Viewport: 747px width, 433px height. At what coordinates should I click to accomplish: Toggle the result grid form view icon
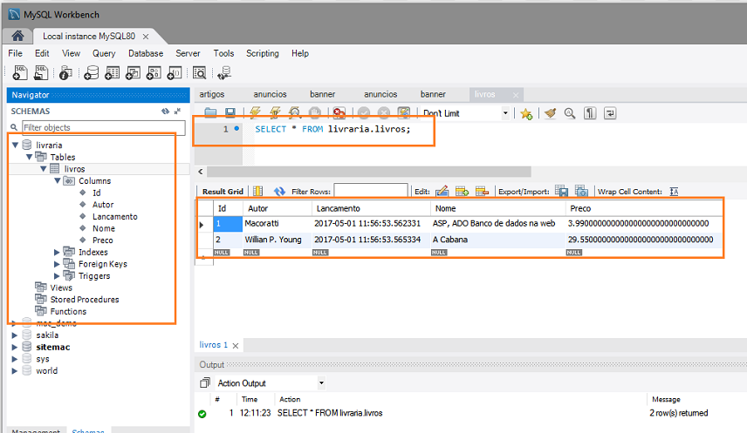pos(257,192)
